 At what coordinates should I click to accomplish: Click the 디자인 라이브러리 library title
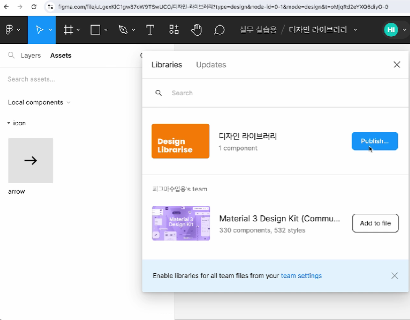point(248,136)
